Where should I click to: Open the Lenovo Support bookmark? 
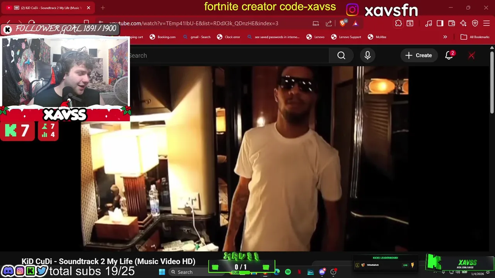coord(346,37)
